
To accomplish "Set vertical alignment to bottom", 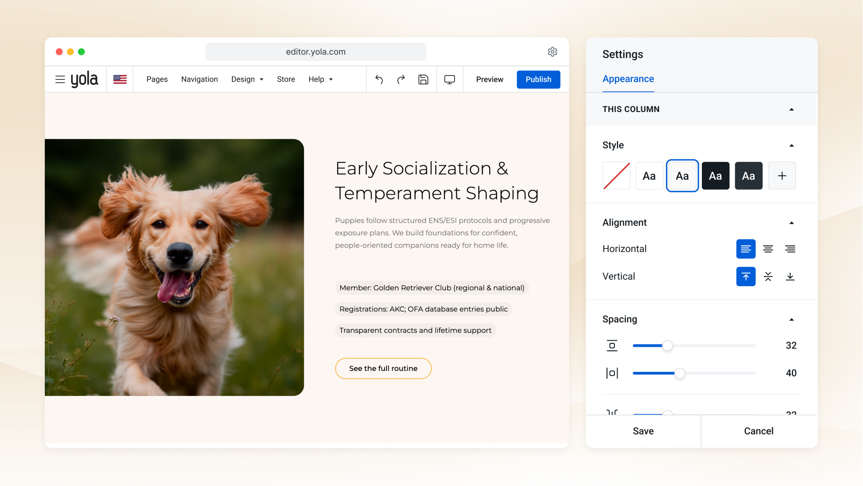I will 790,277.
